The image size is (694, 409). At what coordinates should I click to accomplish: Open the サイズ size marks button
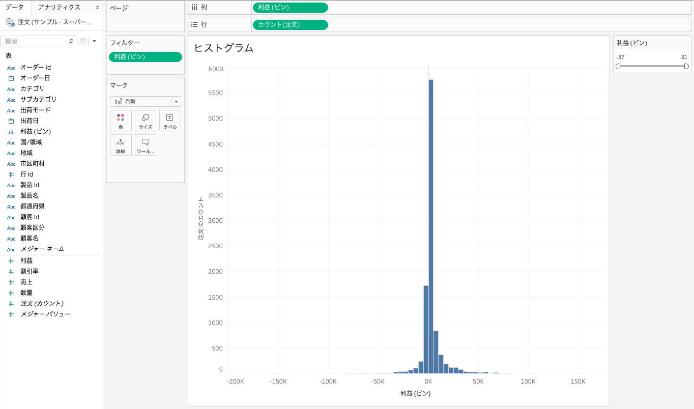pyautogui.click(x=146, y=121)
